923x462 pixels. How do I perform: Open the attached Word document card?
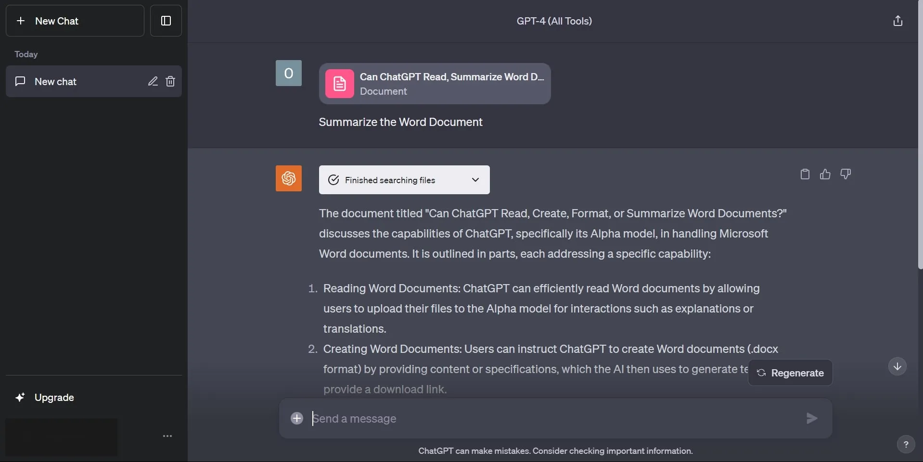click(435, 84)
